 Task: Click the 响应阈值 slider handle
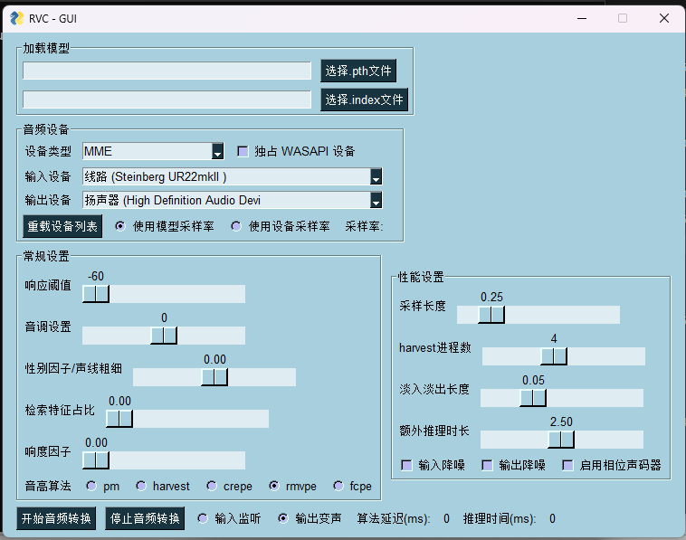[x=96, y=294]
